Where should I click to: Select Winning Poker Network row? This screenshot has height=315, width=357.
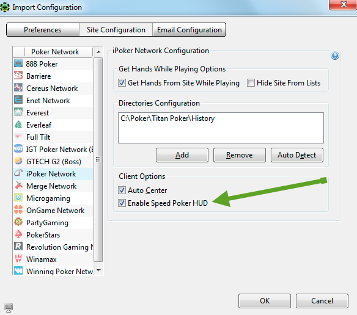click(x=53, y=270)
